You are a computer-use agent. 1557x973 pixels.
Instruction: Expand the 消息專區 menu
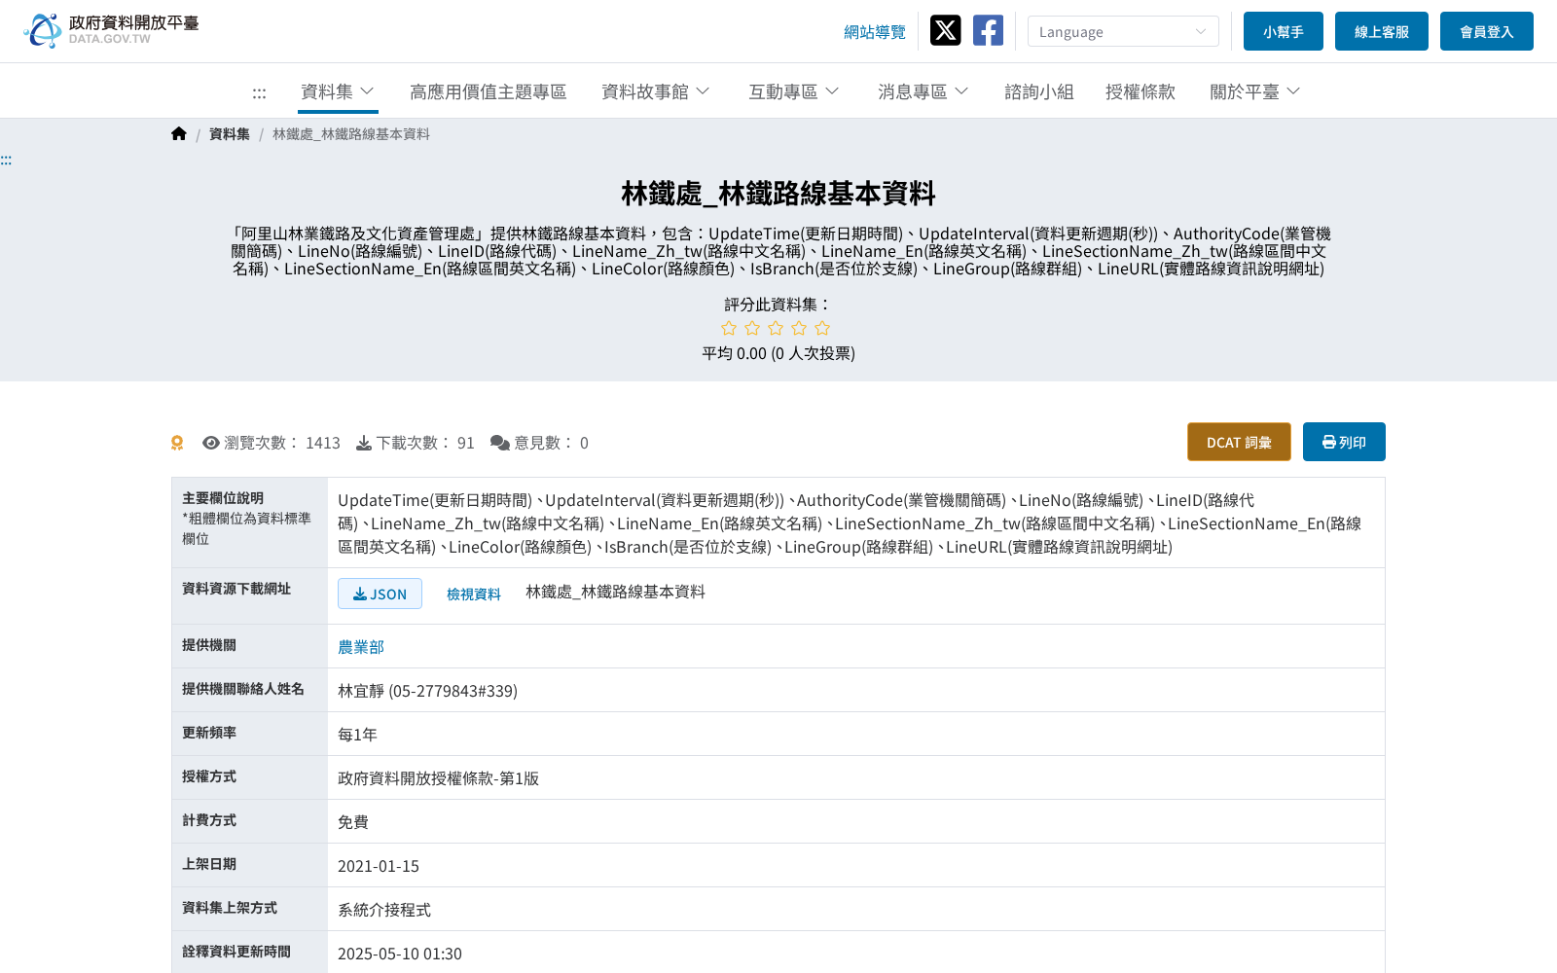coord(923,91)
